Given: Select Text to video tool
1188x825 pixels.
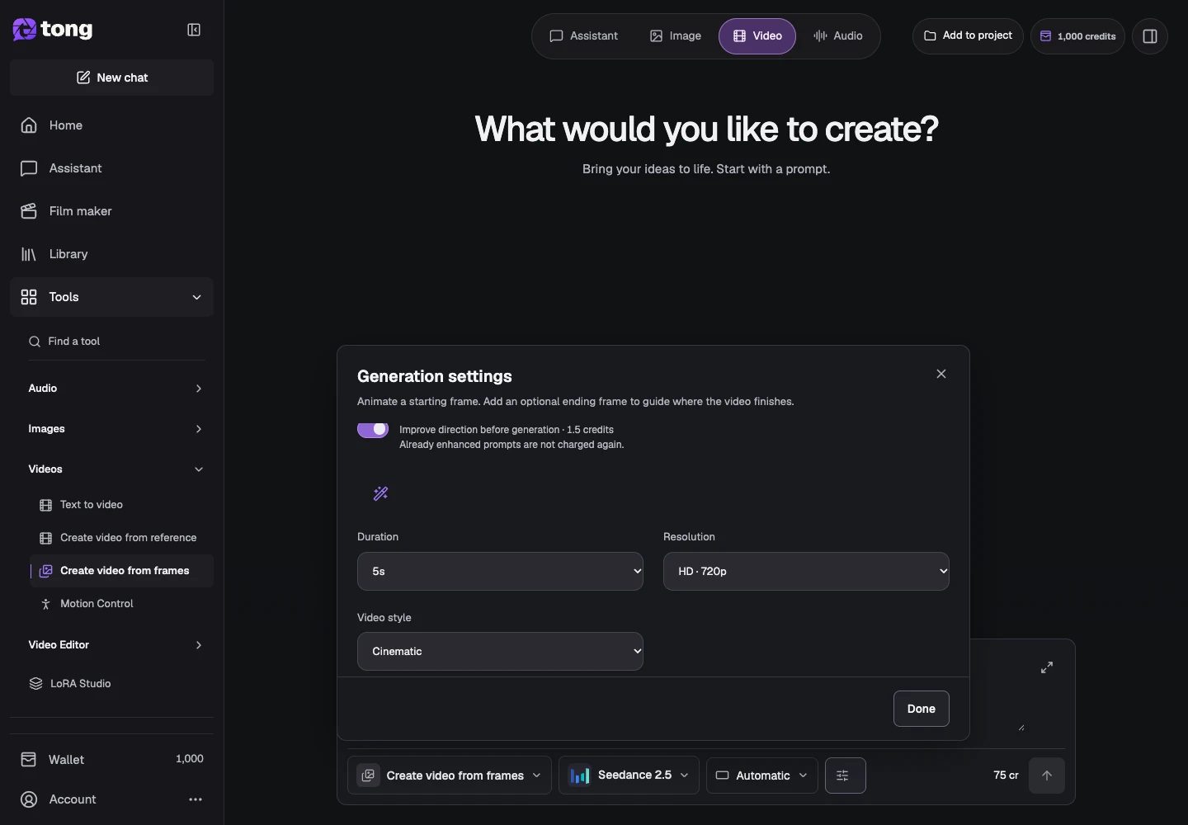Looking at the screenshot, I should (x=122, y=505).
